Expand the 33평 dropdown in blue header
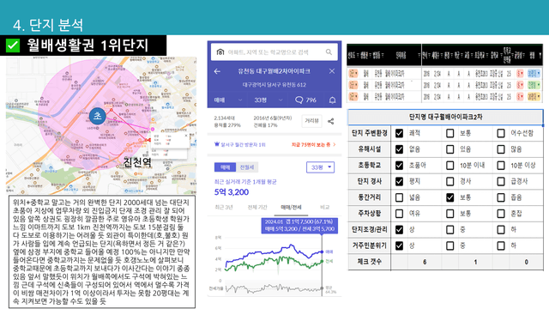Screen dimensions: 549x309 click(268, 100)
